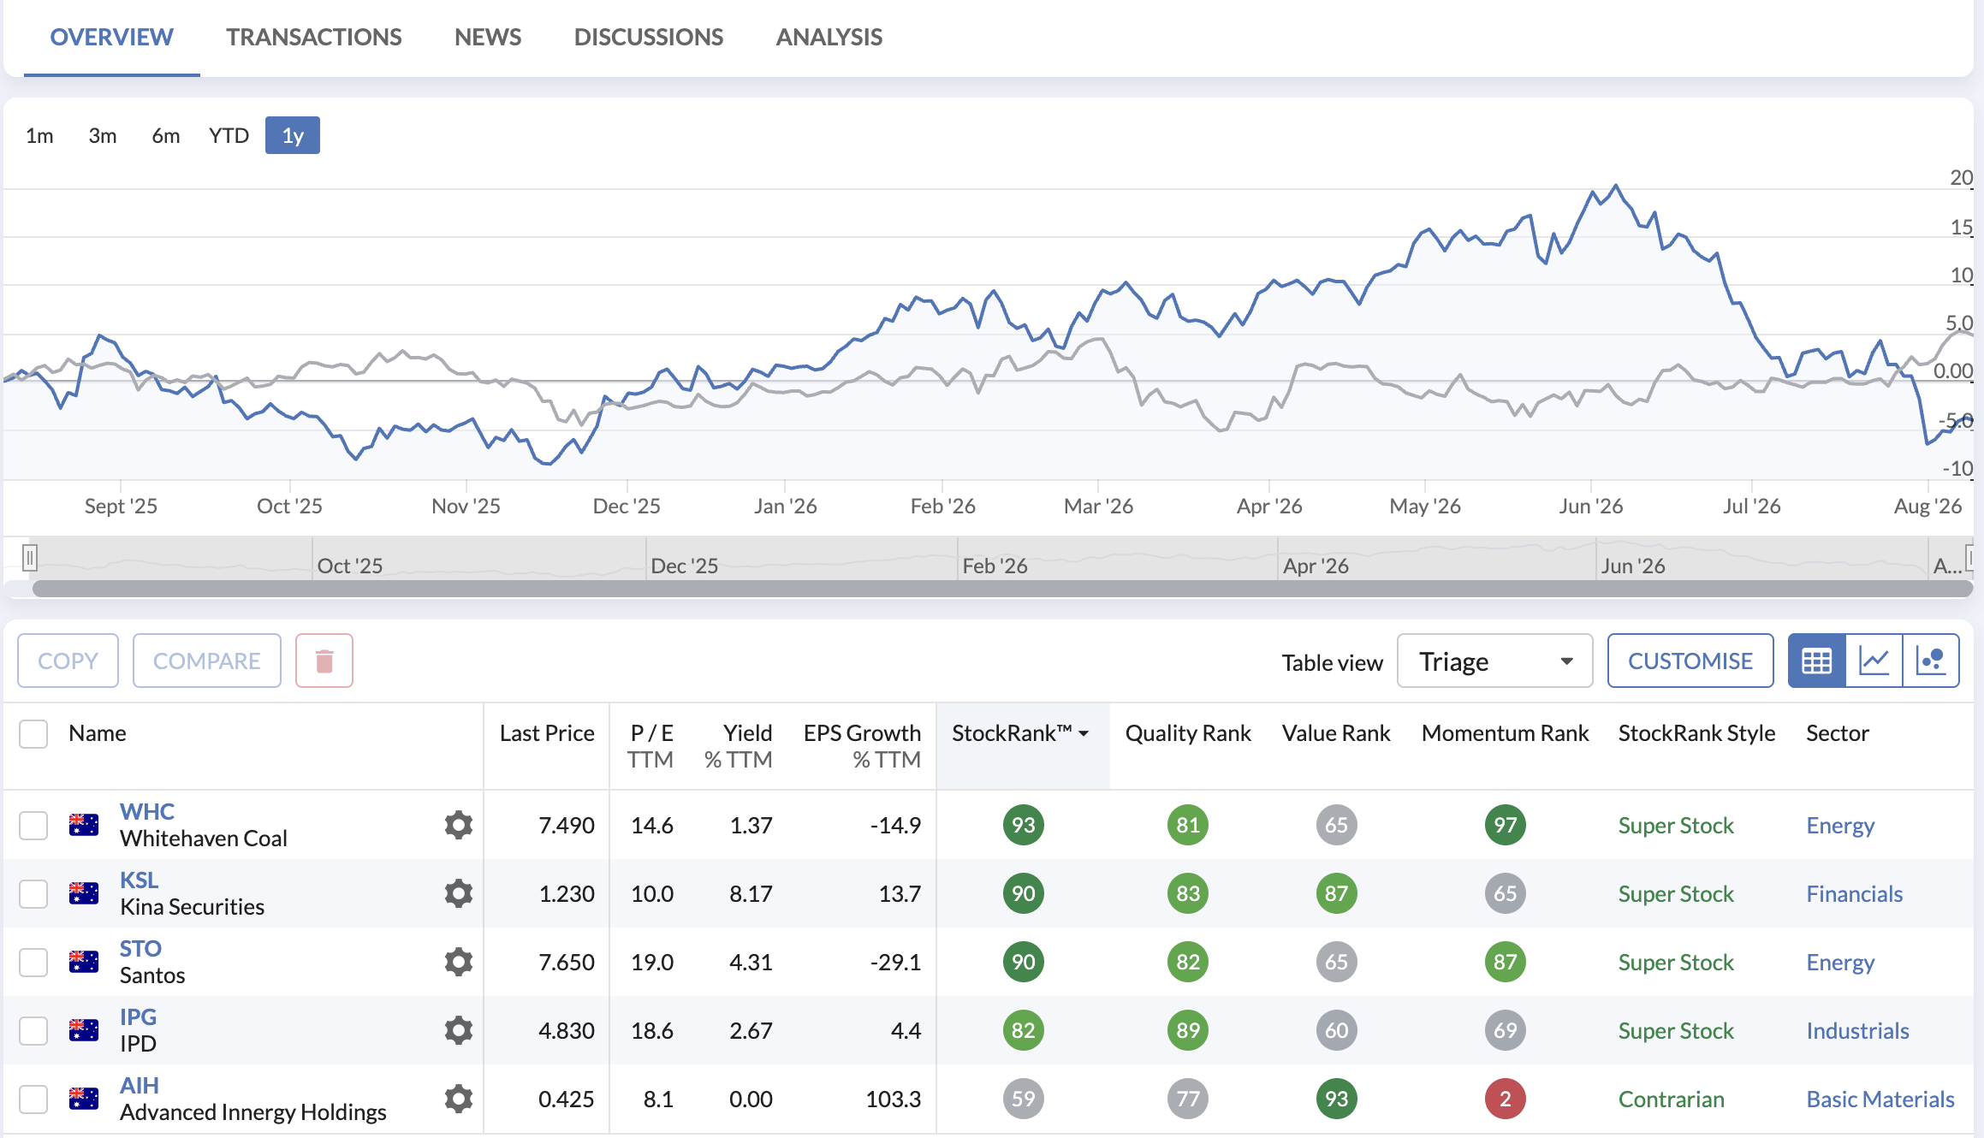Open the Transactions tab
This screenshot has height=1138, width=1984.
coord(313,37)
